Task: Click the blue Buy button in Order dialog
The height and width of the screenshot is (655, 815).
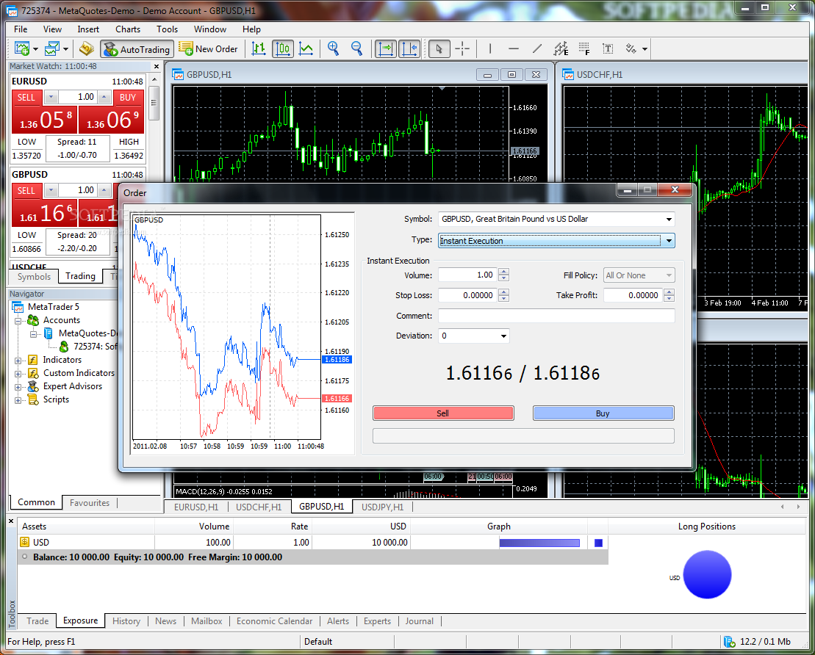Action: pyautogui.click(x=603, y=413)
